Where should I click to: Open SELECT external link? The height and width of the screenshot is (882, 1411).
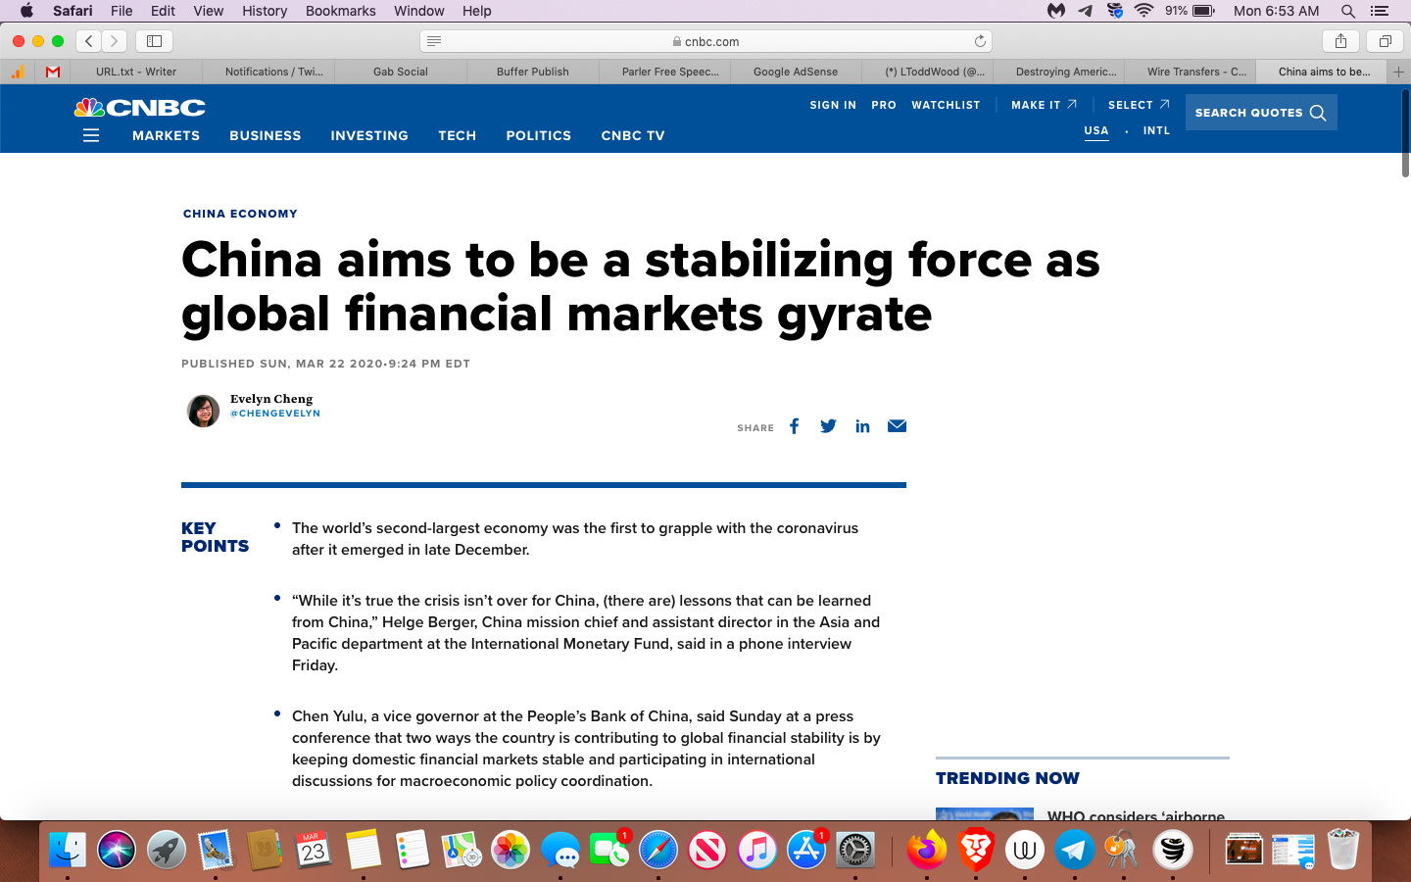(1139, 105)
